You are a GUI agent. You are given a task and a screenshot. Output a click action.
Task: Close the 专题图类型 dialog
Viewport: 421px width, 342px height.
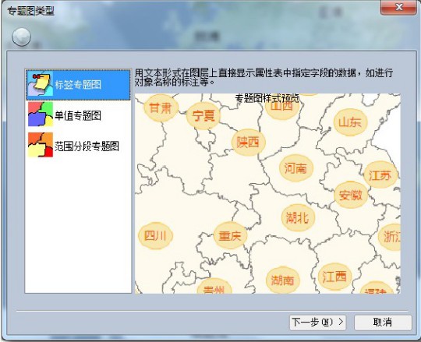398,7
